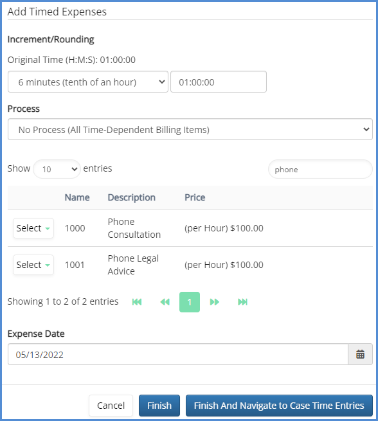Expand the No Process dropdown
Image resolution: width=378 pixels, height=421 pixels.
[190, 129]
